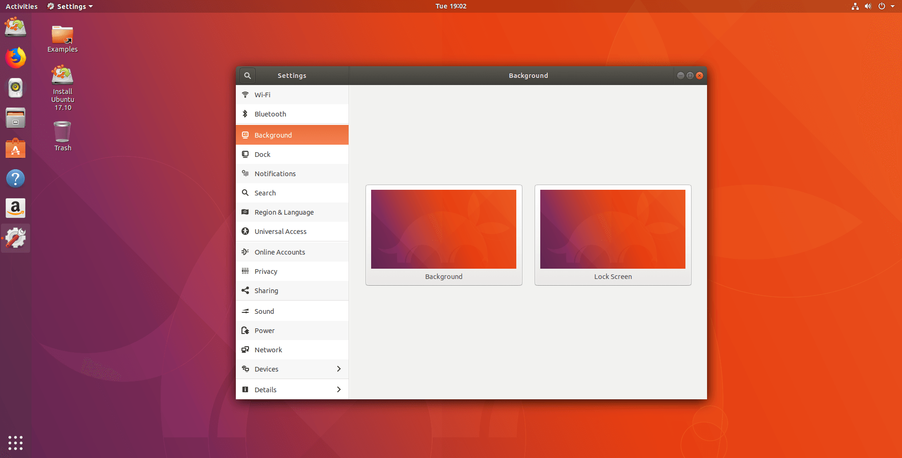902x458 pixels.
Task: Click the Universal Access icon
Action: [245, 231]
